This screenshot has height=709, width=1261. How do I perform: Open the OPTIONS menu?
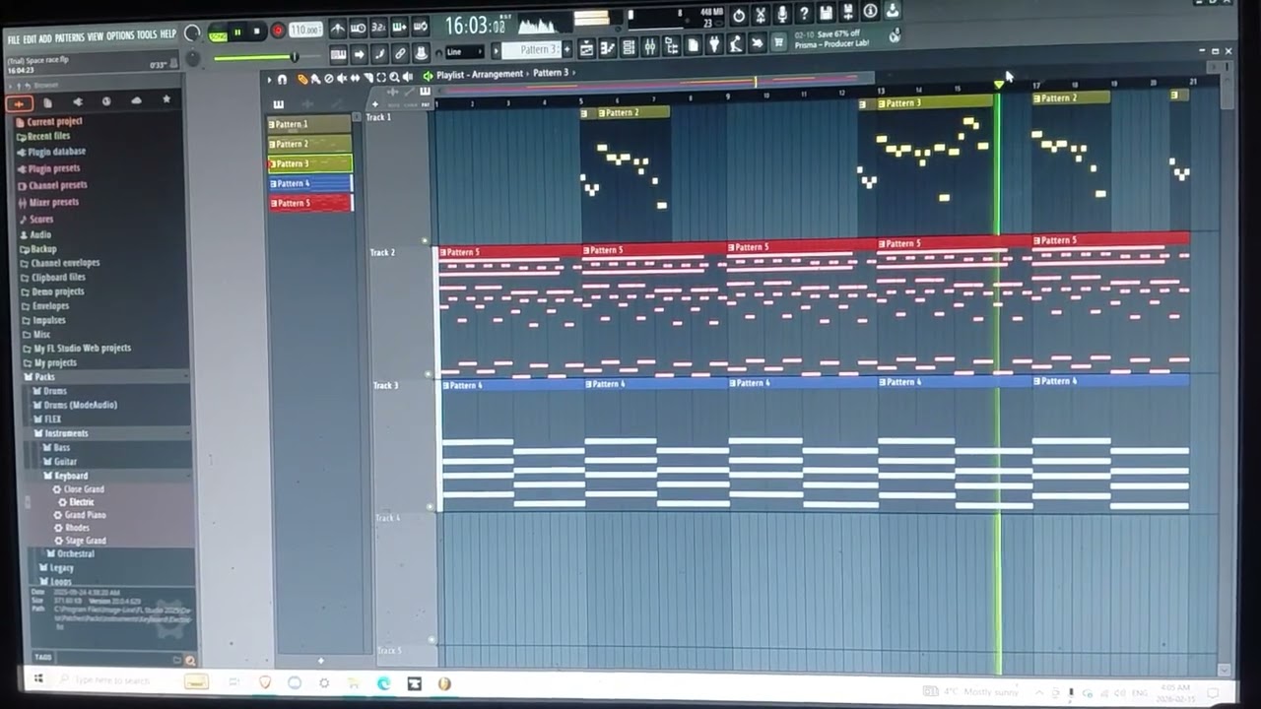[x=120, y=35]
